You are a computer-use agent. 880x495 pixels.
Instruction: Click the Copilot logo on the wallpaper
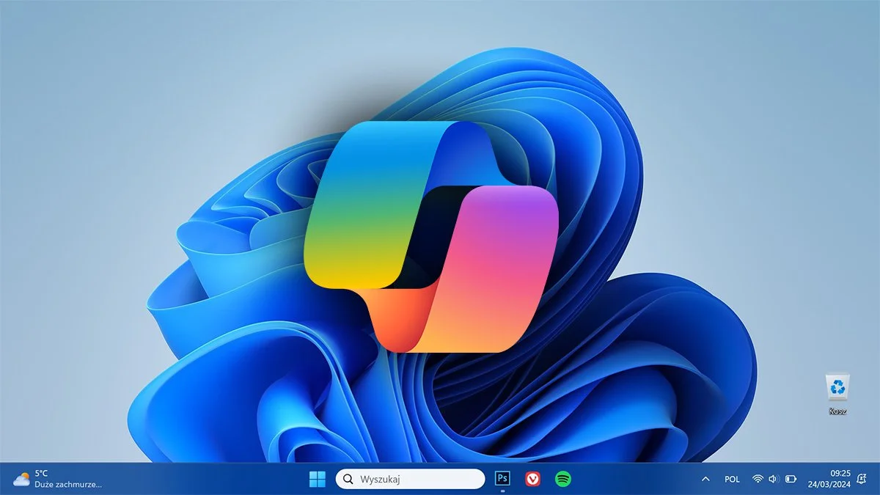click(x=433, y=235)
